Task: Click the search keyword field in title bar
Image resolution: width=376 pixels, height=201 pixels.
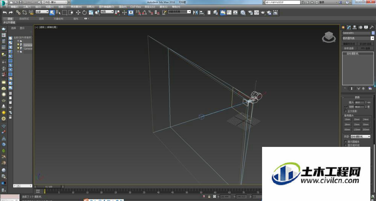Action: point(282,2)
